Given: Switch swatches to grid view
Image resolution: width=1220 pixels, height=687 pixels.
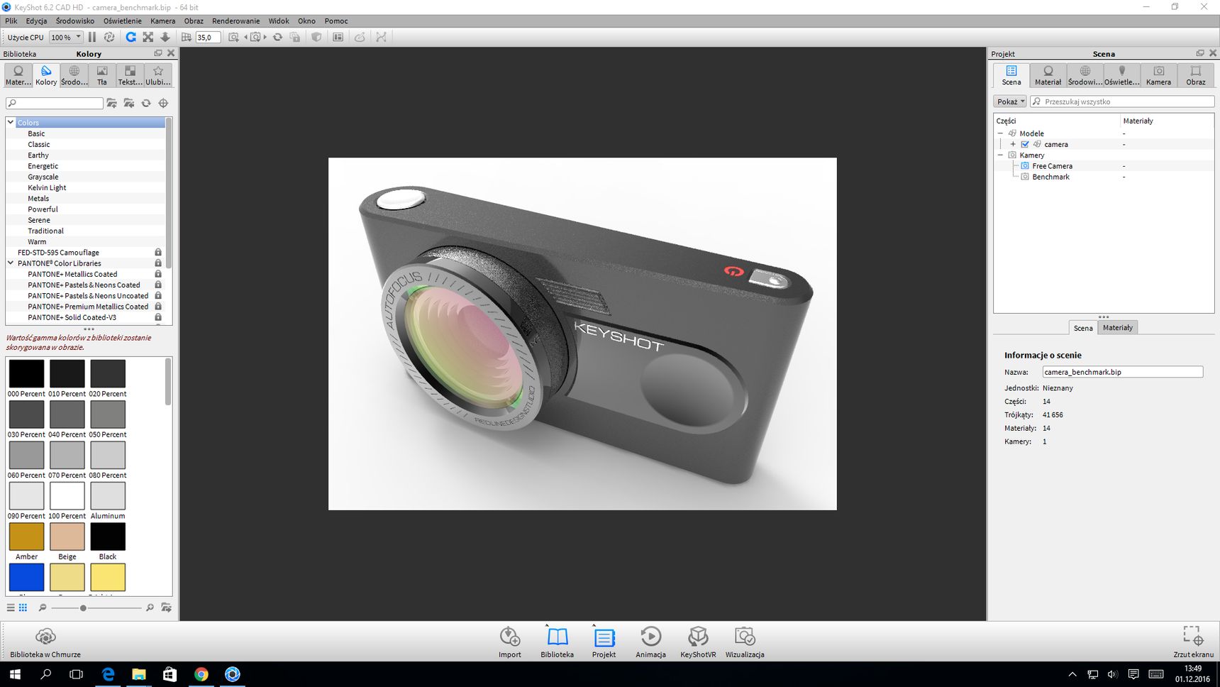Looking at the screenshot, I should (x=23, y=608).
